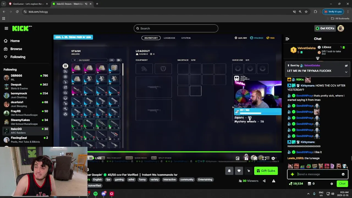Mute itskcGG Stream tab speaker icon
This screenshot has width=352, height=198.
(x=86, y=4)
